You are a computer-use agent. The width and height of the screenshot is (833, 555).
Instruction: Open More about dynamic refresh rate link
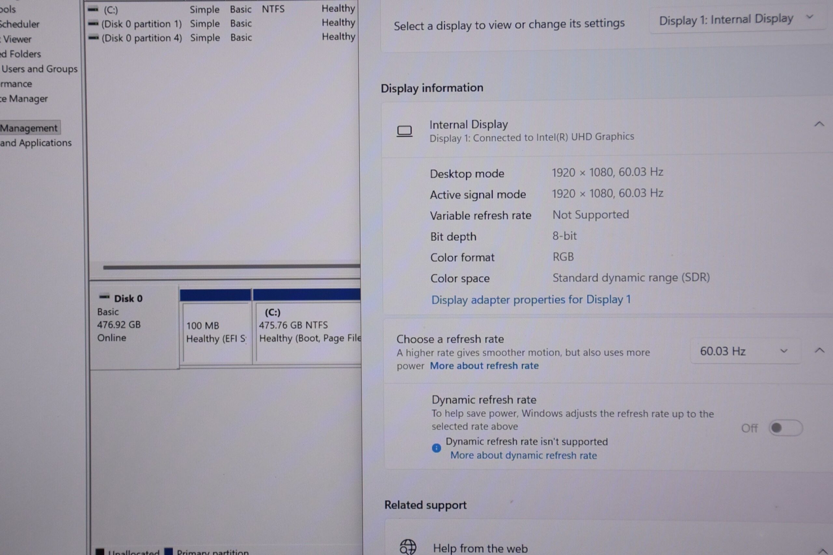[524, 455]
